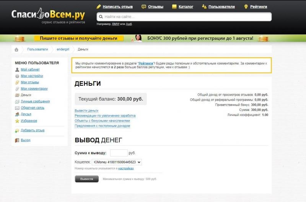Click the speech bubble icon beside Отзывы
Image resolution: width=306 pixels, height=202 pixels.
(x=144, y=7)
